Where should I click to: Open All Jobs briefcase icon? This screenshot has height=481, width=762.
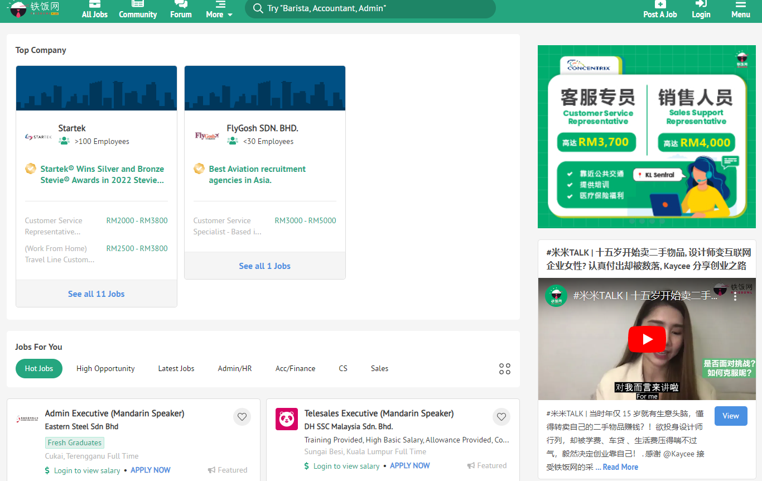pos(94,4)
